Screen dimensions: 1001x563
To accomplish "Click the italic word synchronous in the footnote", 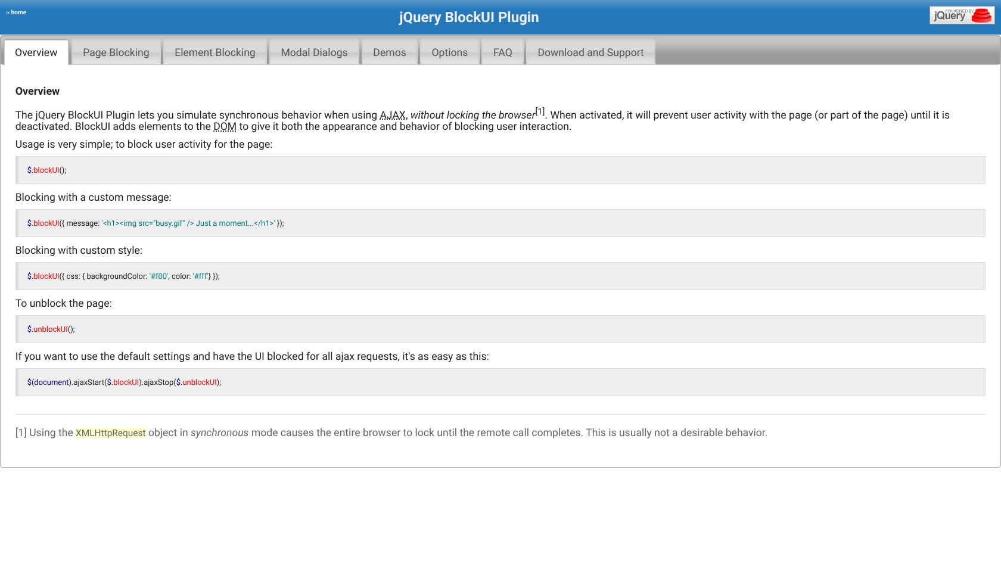I will click(219, 433).
